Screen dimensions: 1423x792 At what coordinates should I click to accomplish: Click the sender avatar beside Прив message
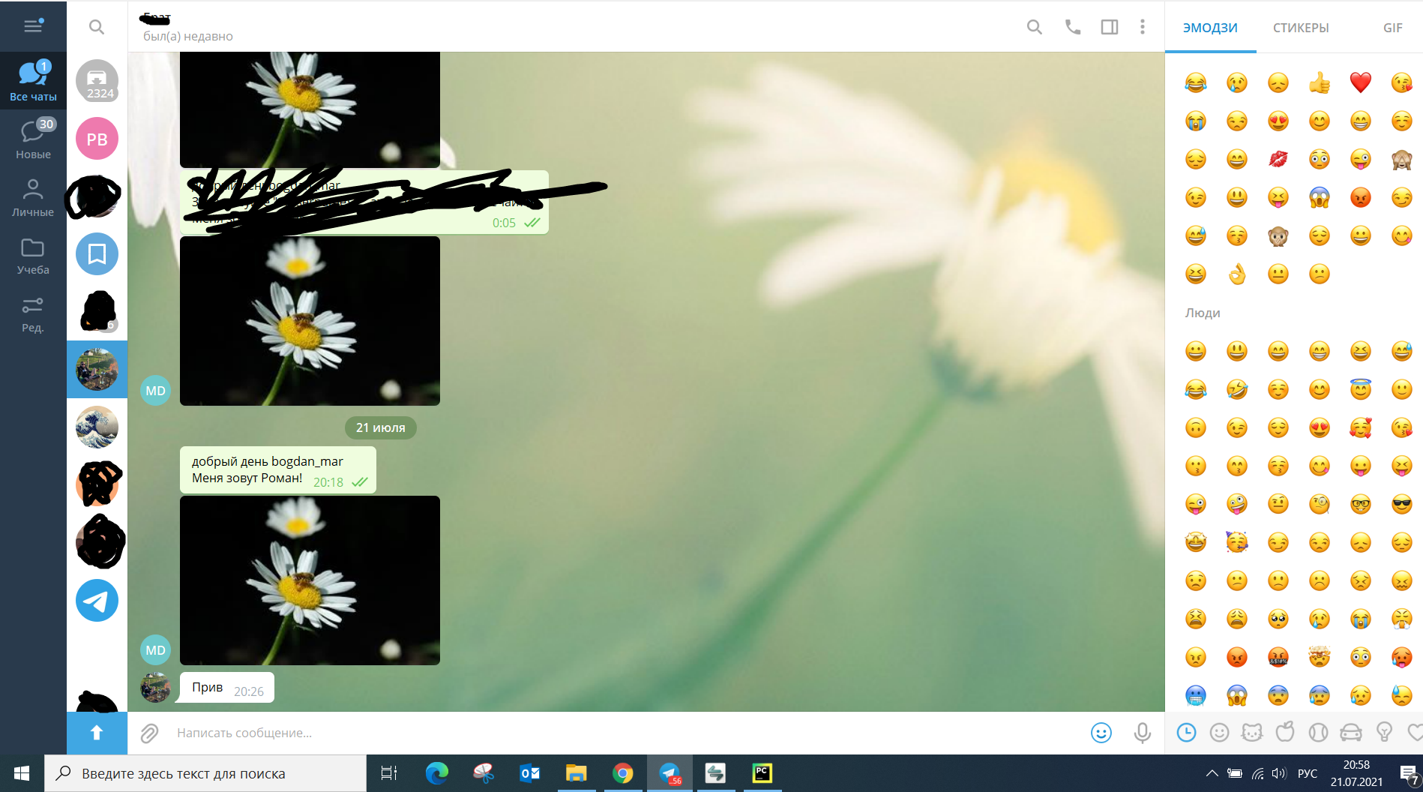[x=156, y=687]
